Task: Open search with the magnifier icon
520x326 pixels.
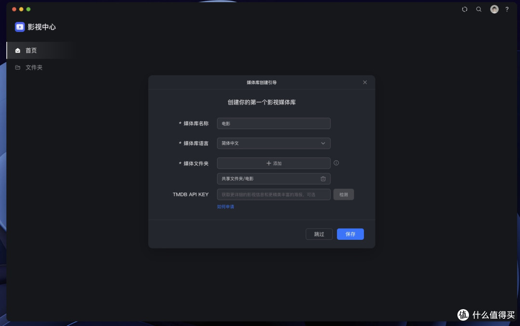Action: tap(479, 9)
